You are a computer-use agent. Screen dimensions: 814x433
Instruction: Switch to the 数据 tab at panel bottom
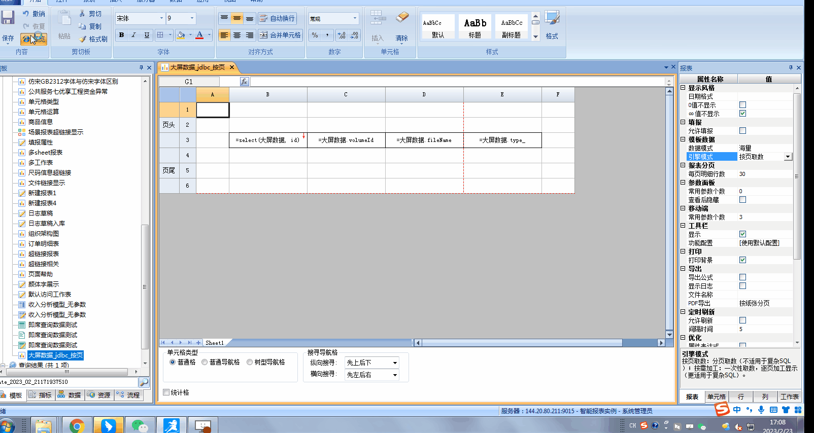70,395
